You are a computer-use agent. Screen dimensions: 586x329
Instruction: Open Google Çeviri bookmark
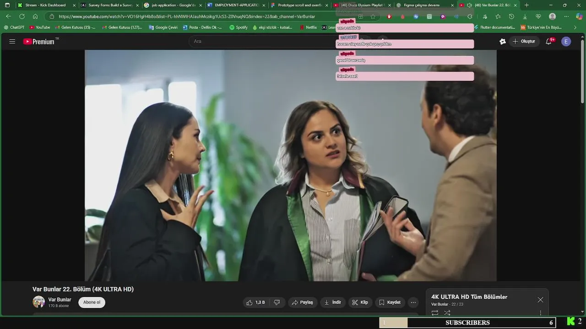pyautogui.click(x=163, y=27)
